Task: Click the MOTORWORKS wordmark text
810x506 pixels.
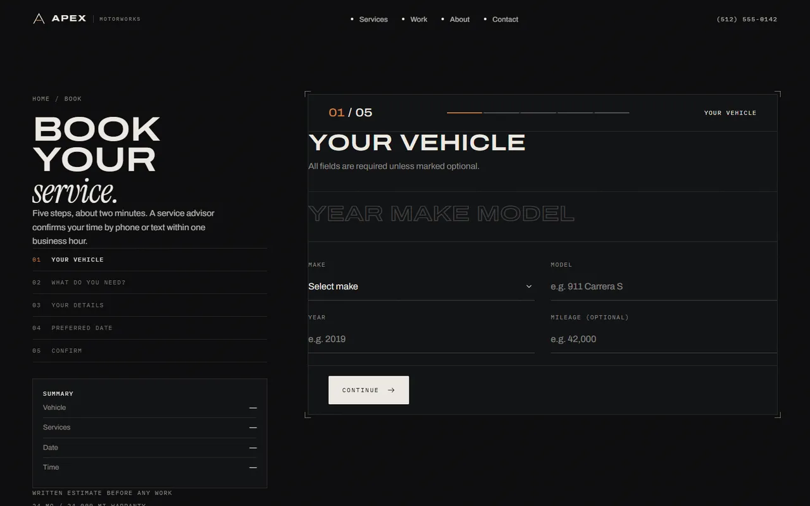Action: pos(120,19)
